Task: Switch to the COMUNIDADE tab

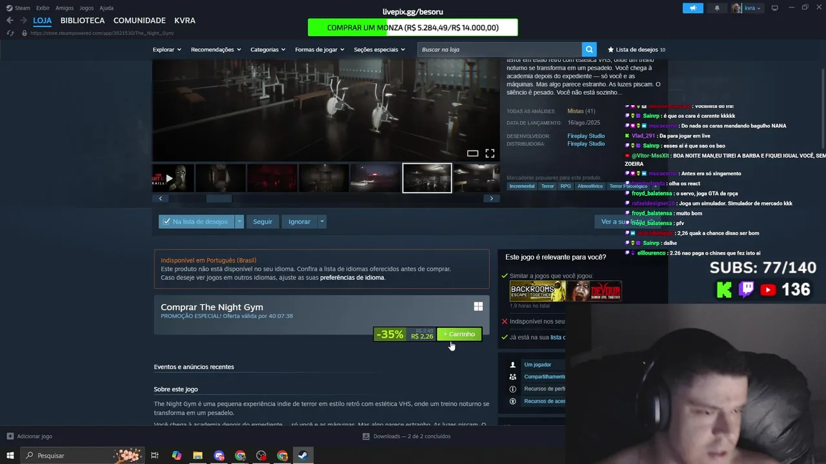Action: point(139,21)
